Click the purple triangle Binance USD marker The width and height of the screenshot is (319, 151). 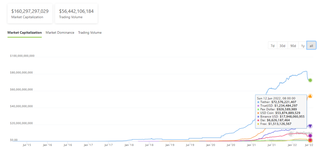coord(310,126)
